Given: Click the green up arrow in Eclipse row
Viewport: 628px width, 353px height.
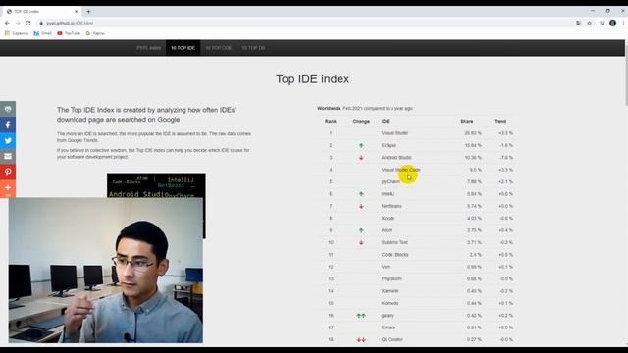Looking at the screenshot, I should 361,146.
